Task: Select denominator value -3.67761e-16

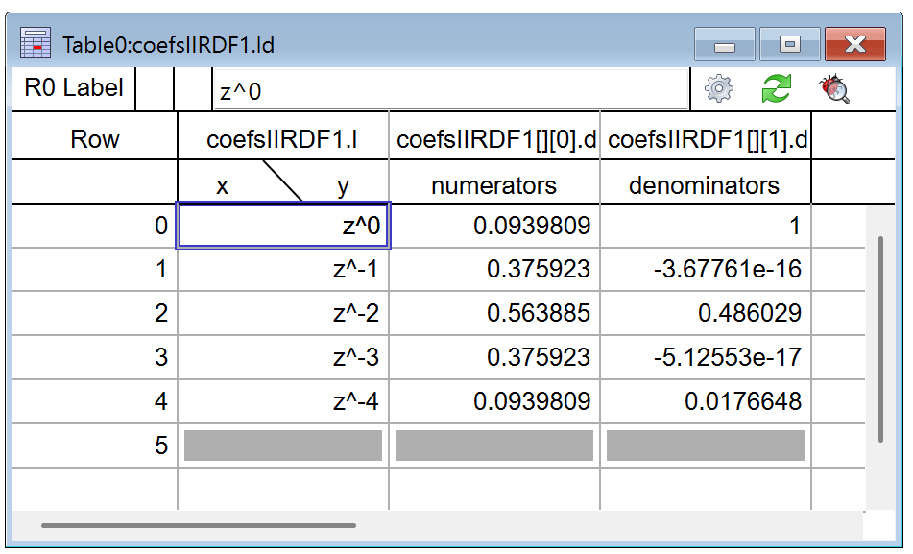Action: coord(706,270)
